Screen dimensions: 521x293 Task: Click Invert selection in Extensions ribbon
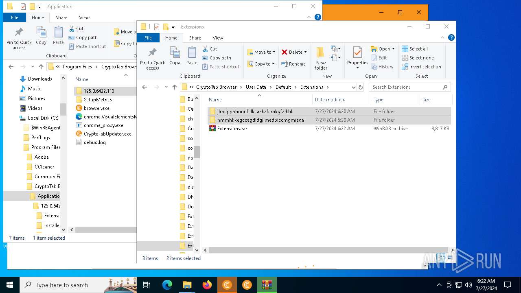click(x=421, y=67)
